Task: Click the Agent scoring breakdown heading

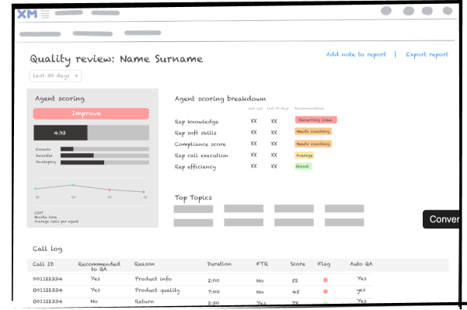Action: point(220,99)
